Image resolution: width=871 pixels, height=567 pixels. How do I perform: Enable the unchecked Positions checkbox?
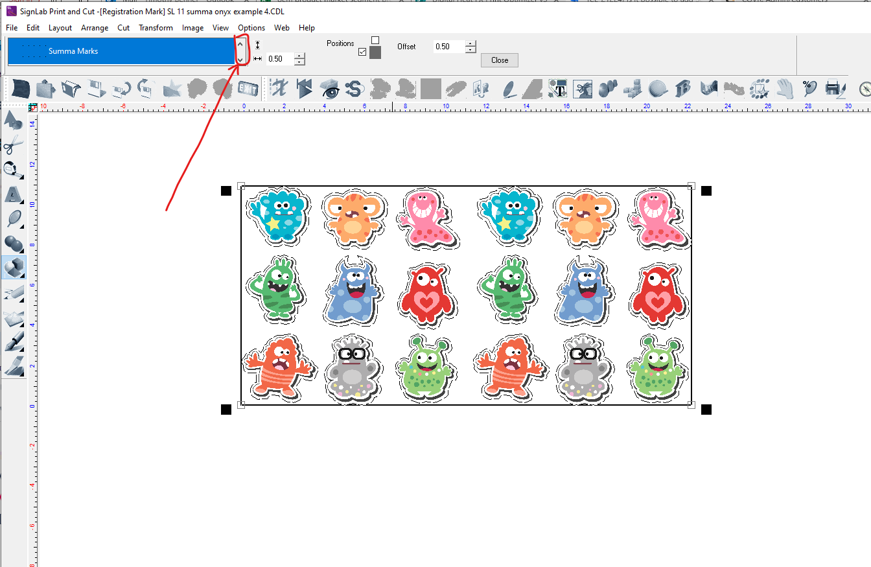tap(375, 41)
